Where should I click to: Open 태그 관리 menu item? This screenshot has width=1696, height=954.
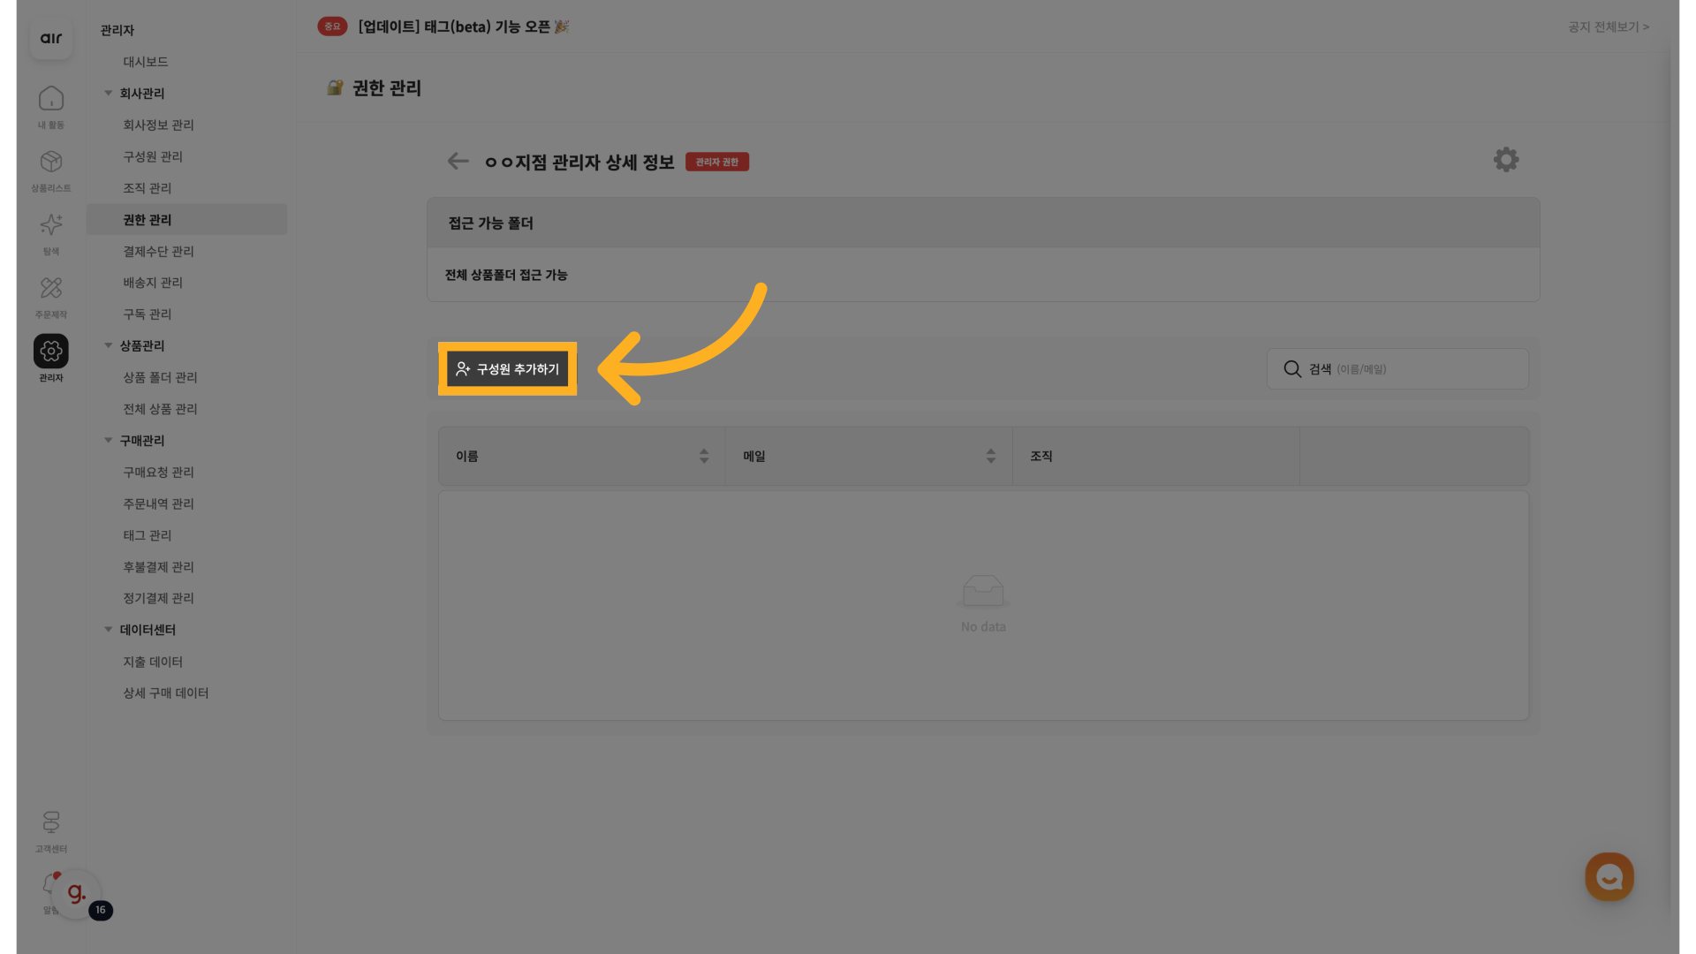point(148,535)
